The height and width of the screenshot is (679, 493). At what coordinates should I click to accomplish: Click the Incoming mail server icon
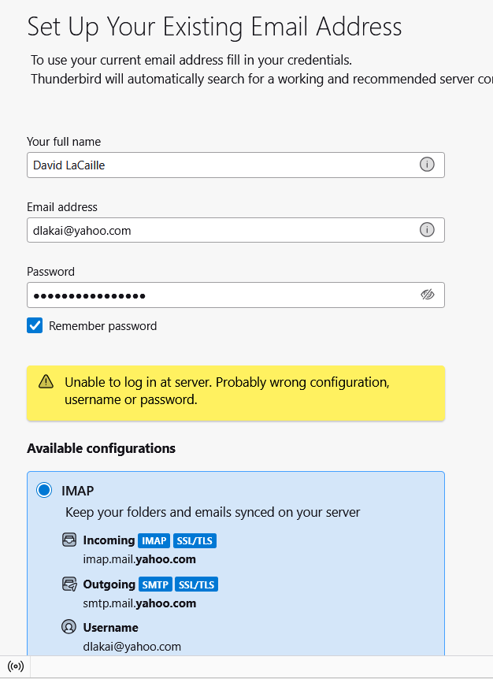click(69, 540)
